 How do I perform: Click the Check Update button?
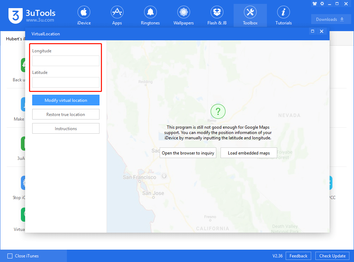tap(332, 256)
